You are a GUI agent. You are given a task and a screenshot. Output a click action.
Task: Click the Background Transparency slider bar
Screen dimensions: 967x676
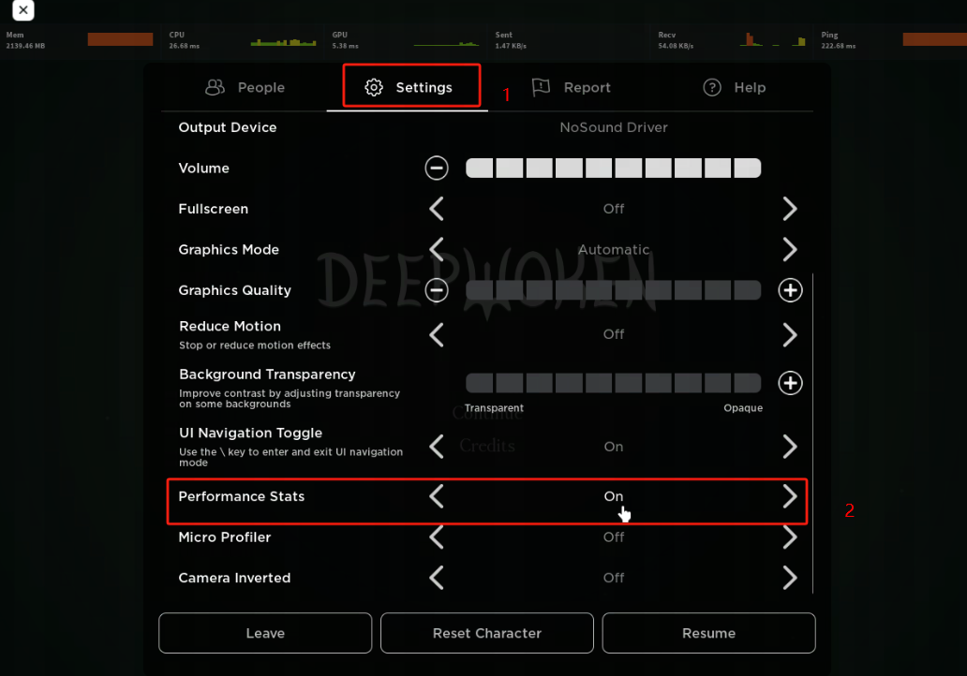pyautogui.click(x=613, y=383)
